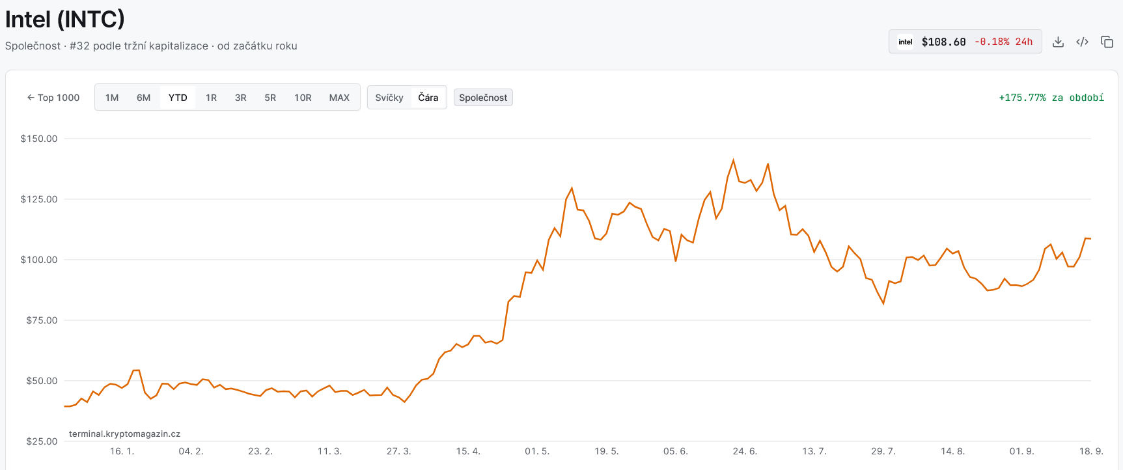Click the $125.00 y-axis label
This screenshot has height=470, width=1123.
click(39, 199)
